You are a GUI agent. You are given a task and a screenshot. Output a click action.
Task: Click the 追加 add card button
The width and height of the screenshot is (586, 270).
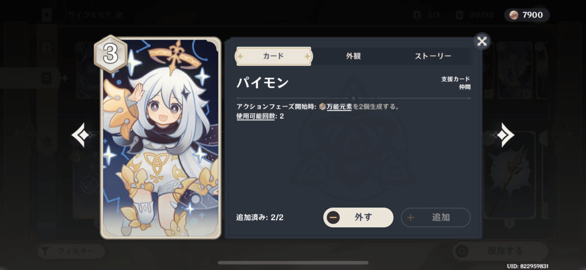click(436, 217)
